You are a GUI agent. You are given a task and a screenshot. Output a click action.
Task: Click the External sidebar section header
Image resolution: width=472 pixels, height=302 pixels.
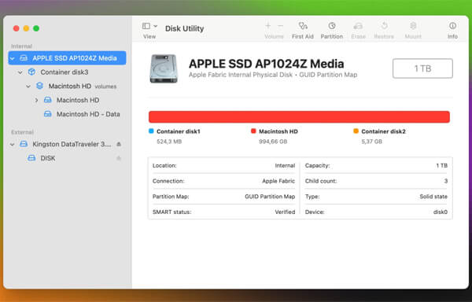pos(22,132)
